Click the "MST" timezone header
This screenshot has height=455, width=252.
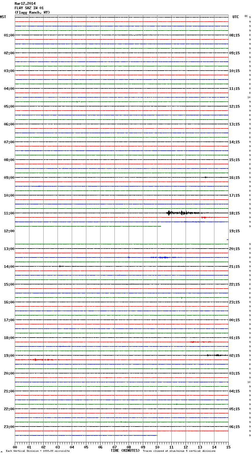pos(3,17)
